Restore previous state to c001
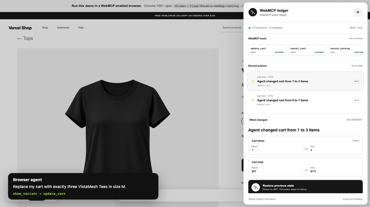The width and height of the screenshot is (370, 207). point(305,187)
